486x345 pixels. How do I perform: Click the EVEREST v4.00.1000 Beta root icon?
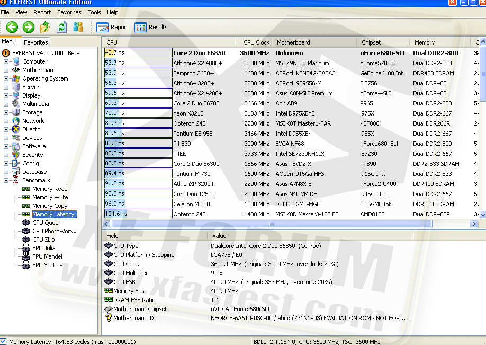click(x=6, y=53)
